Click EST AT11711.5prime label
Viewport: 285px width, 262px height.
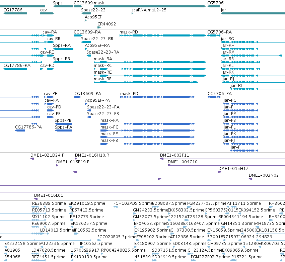[x=243, y=203]
